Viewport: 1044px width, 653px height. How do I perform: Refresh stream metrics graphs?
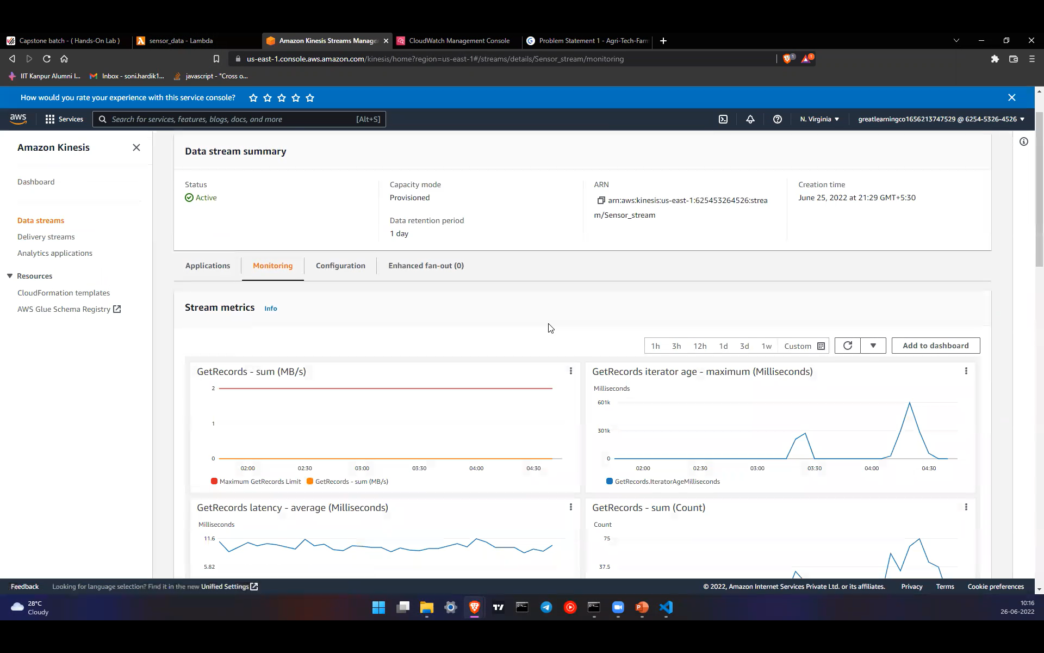848,346
